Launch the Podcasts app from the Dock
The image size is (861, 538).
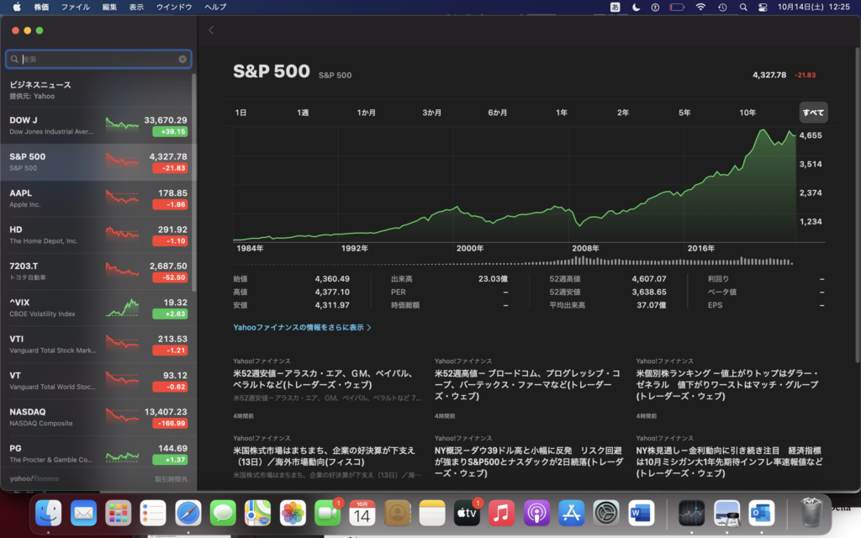(x=536, y=512)
